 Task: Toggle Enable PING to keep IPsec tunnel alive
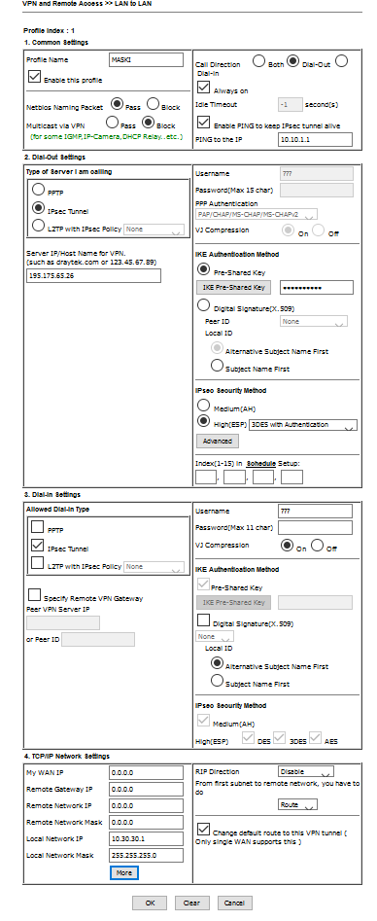(204, 123)
